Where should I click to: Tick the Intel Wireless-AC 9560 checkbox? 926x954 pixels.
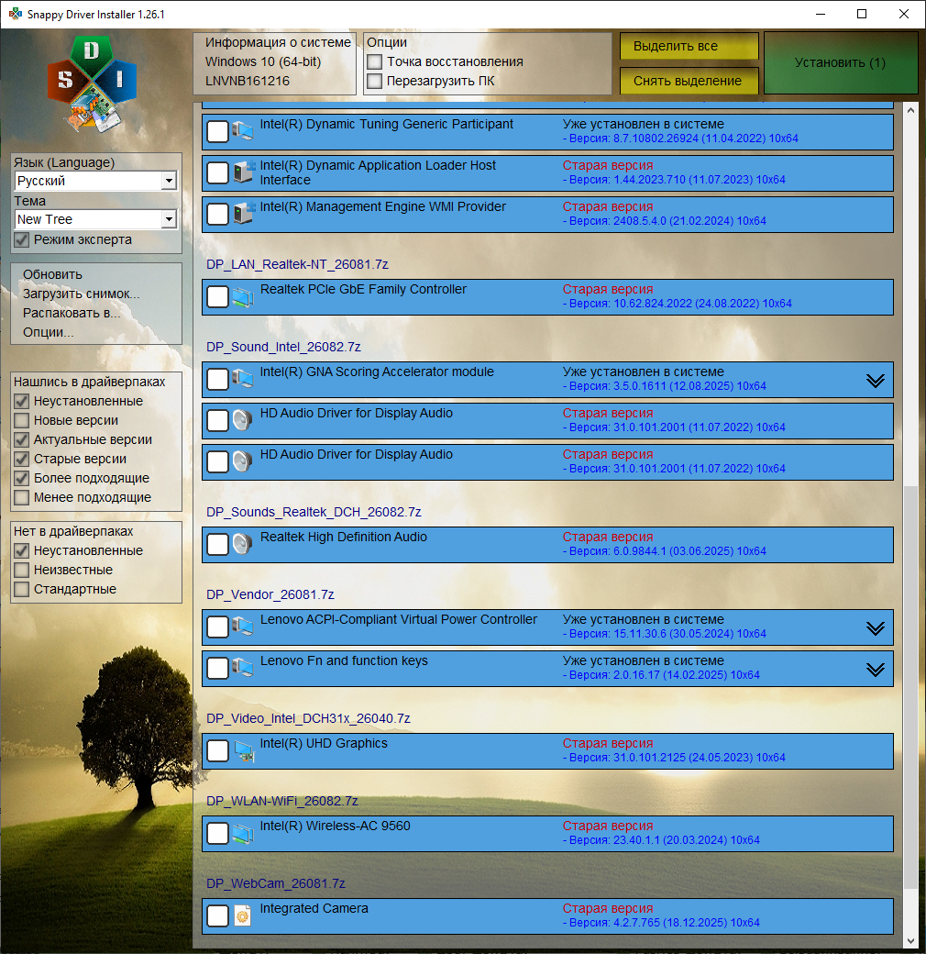tap(217, 833)
